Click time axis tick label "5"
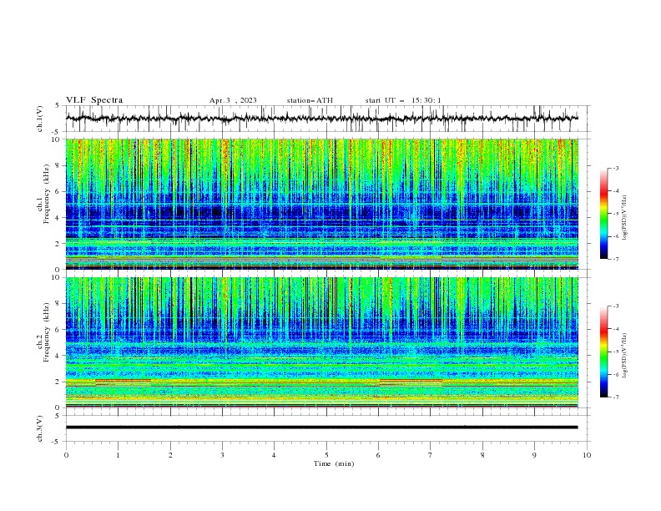Image resolution: width=661 pixels, height=511 pixels. (326, 455)
